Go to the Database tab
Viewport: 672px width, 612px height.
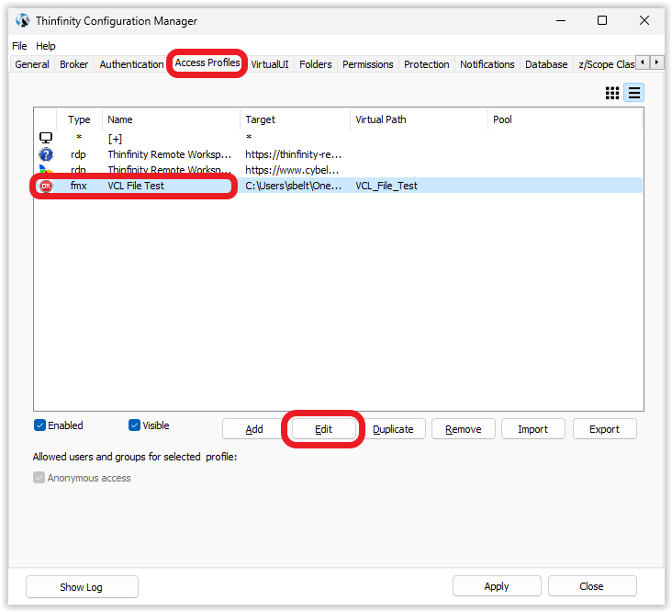(x=546, y=64)
